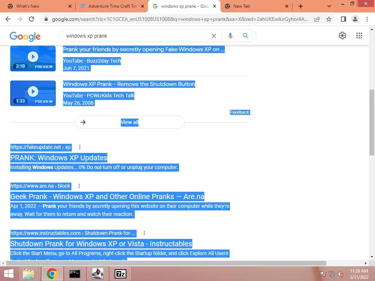
Task: Click in the Google search input field
Action: 136,36
